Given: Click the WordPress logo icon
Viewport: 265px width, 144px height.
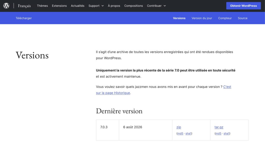Looking at the screenshot, I should click(6, 6).
